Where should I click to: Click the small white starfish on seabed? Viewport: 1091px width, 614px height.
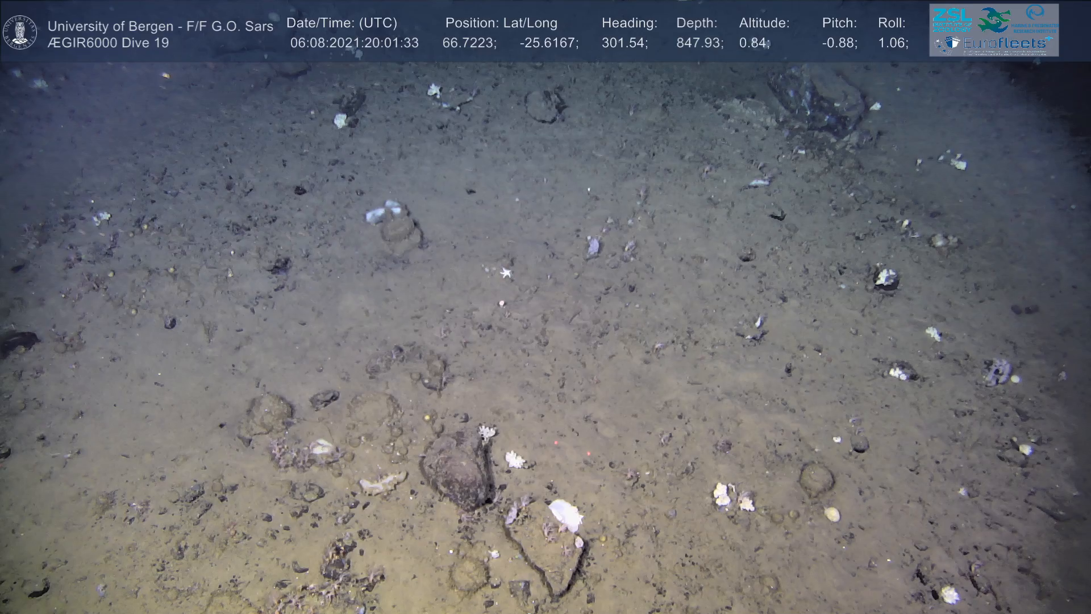506,273
